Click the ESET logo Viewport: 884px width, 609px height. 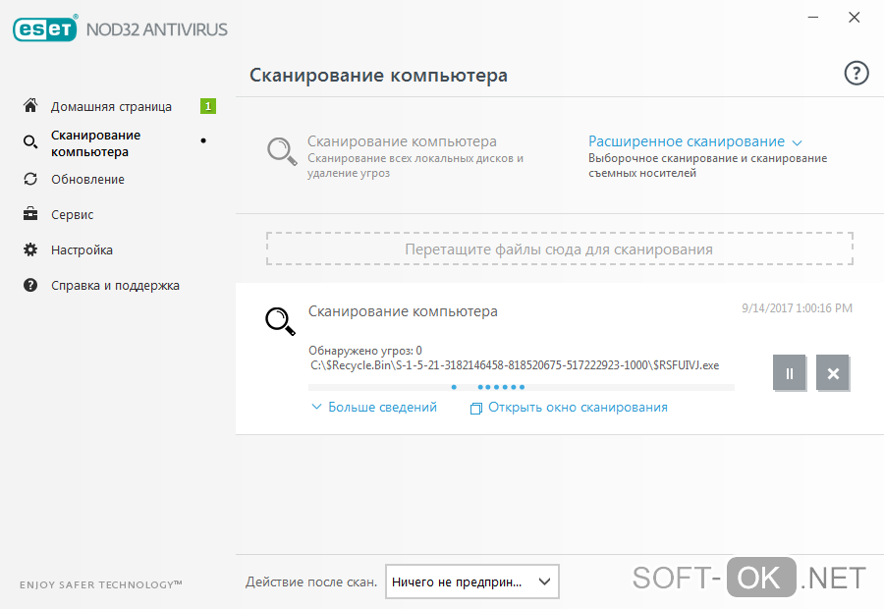45,28
